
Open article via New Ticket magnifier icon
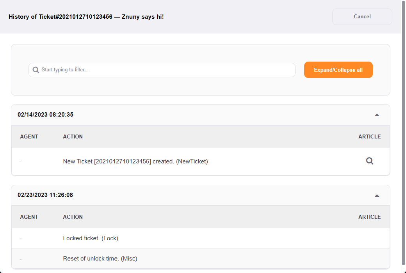click(x=369, y=161)
